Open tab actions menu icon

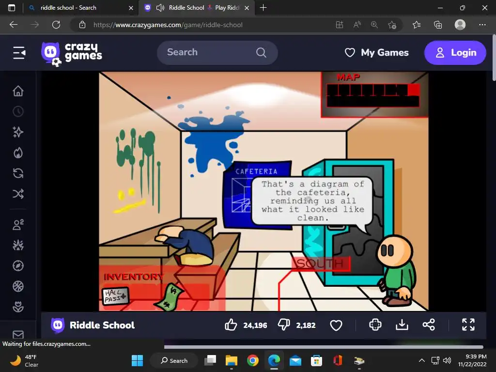point(12,8)
